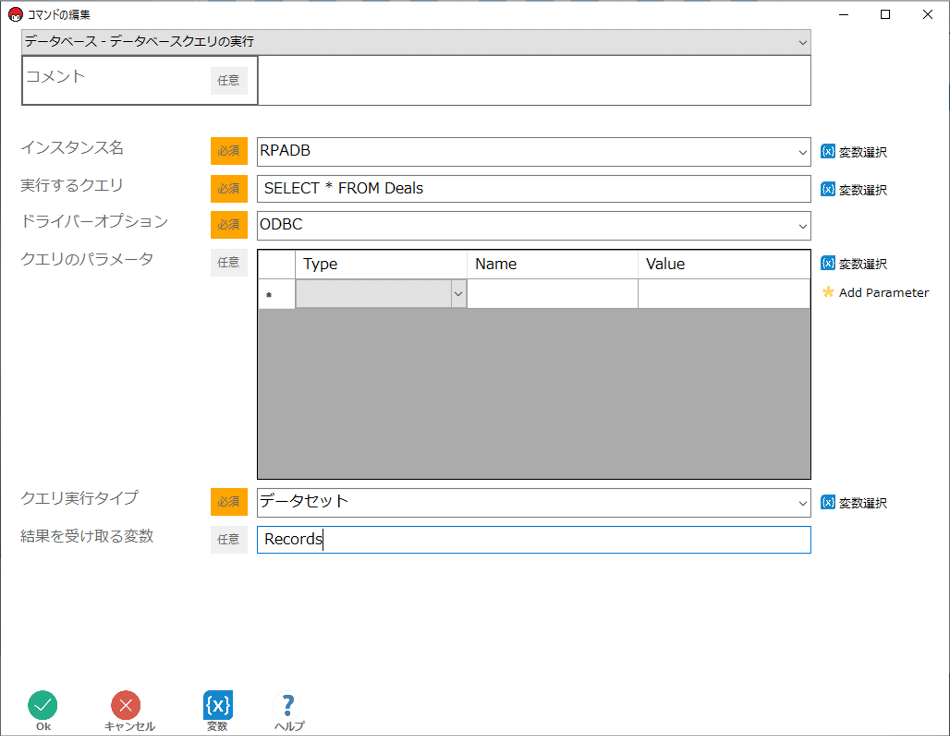Open the ODBC driver option dropdown
Viewport: 950px width, 736px height.
803,226
